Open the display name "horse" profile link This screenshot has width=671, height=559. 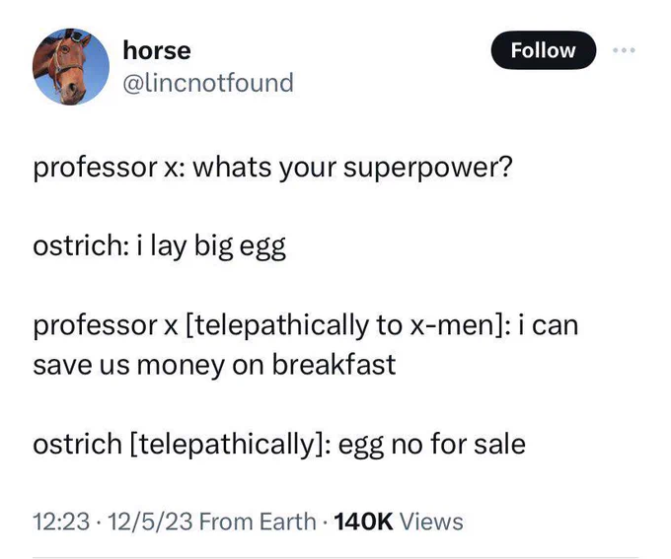click(x=157, y=50)
